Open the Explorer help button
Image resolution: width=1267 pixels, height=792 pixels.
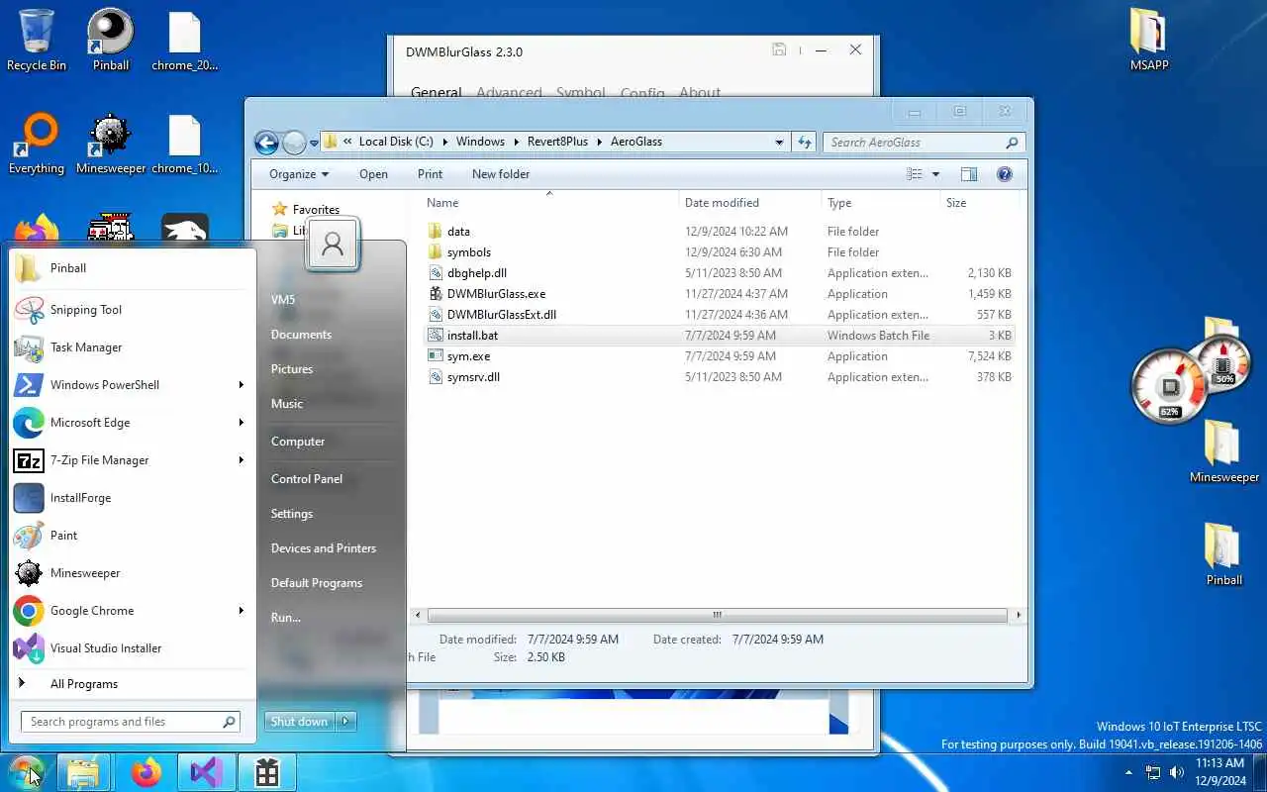1005,174
